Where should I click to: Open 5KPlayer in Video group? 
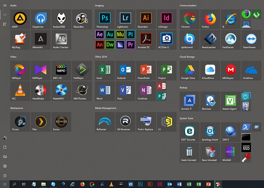[x=20, y=70]
